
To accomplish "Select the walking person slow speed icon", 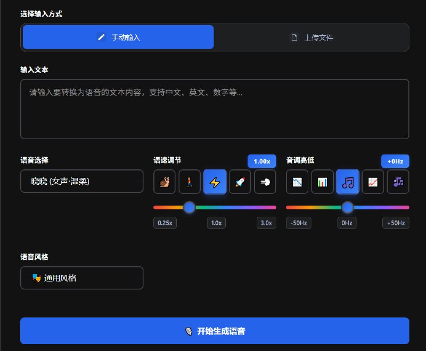I will click(190, 182).
